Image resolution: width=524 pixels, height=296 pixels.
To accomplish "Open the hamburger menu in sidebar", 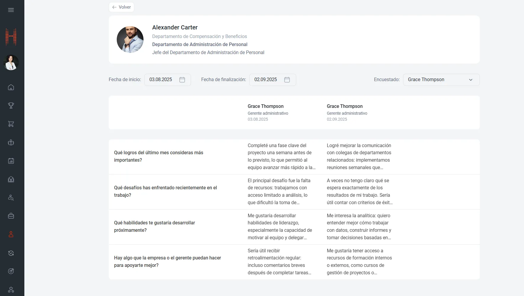I will point(11,10).
